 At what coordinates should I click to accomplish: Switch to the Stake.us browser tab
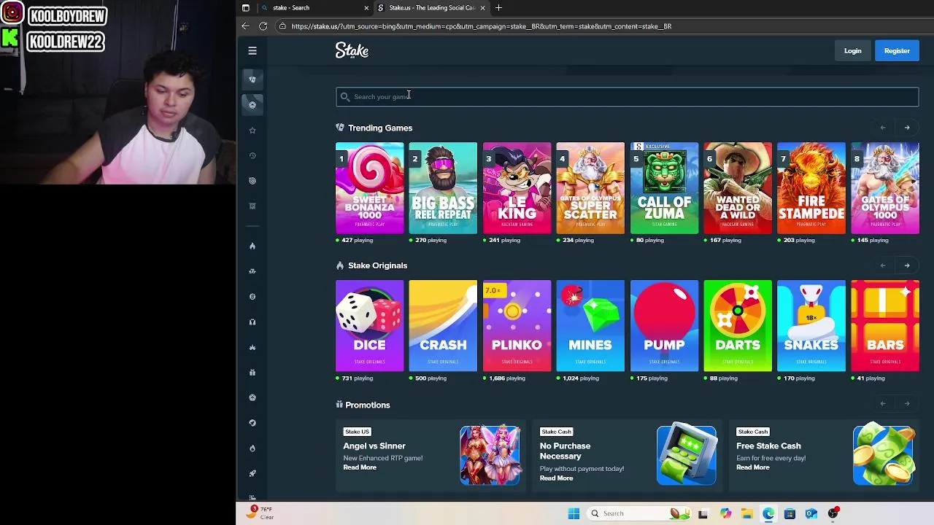pos(431,7)
